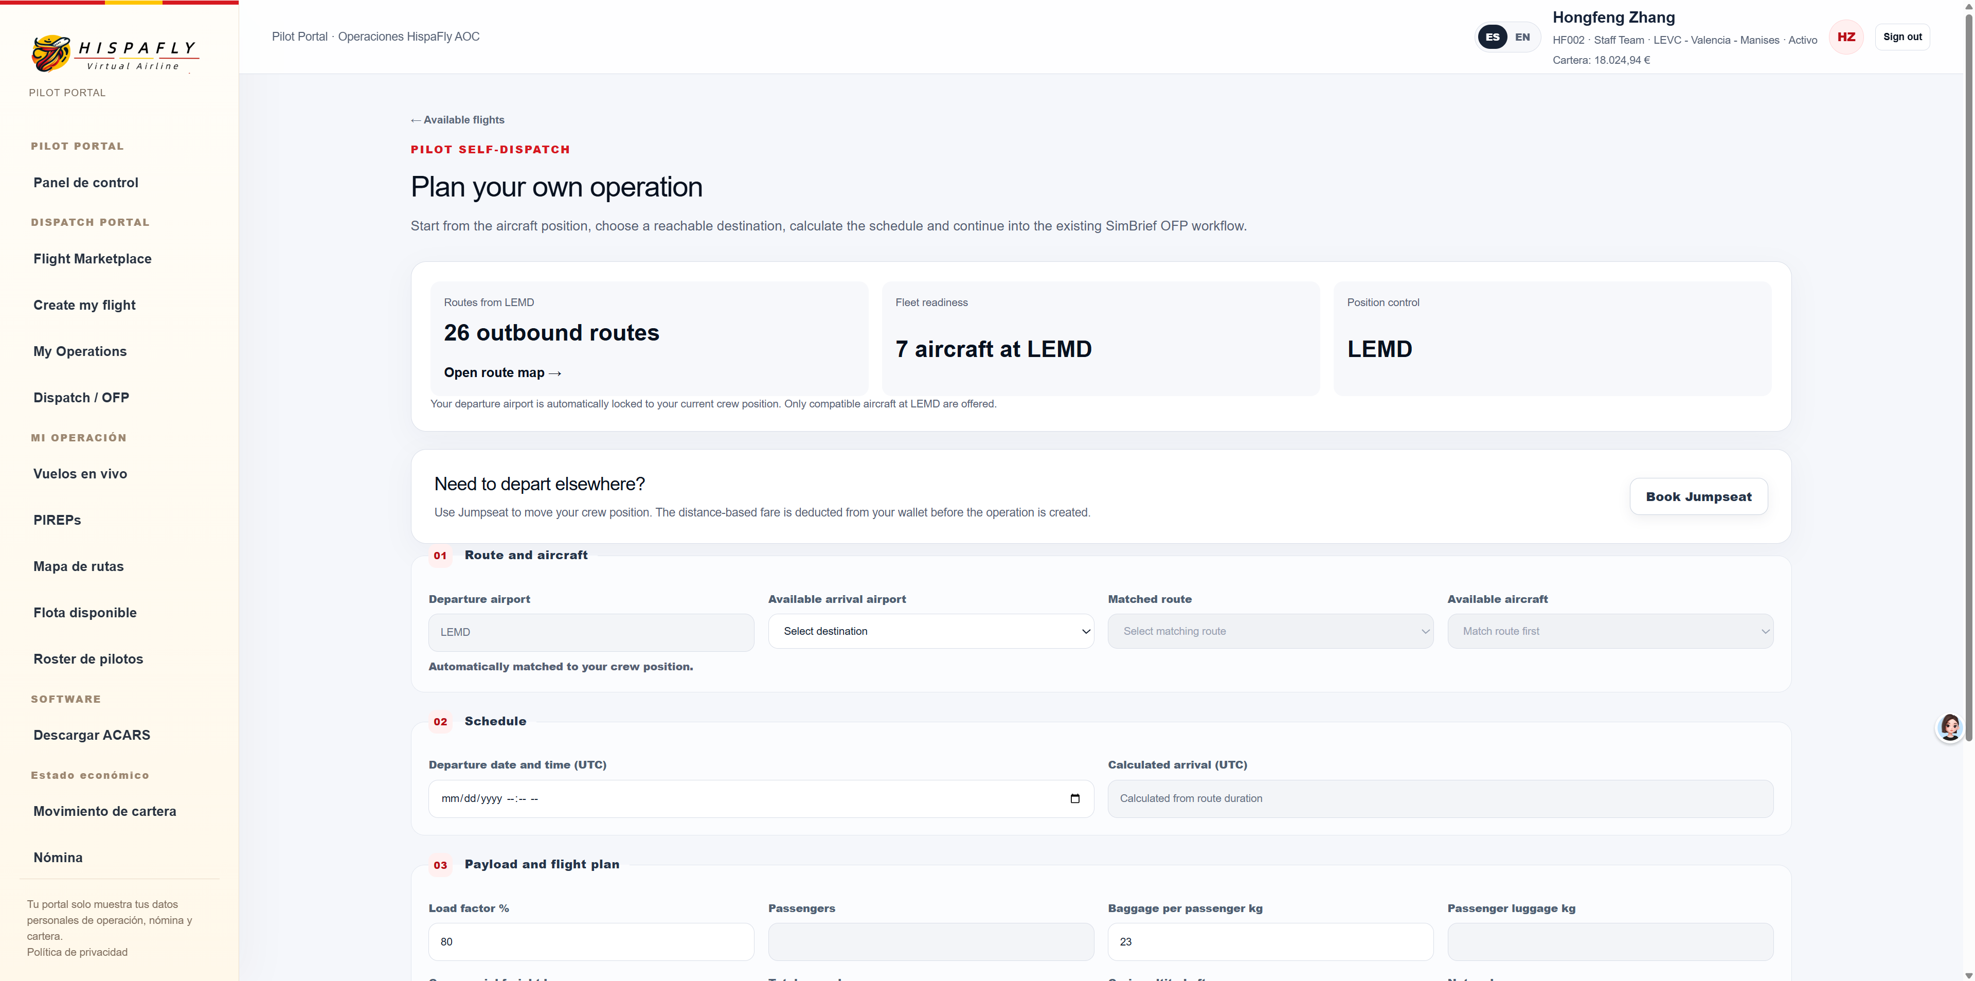
Task: Click the 'Cartera: 18.024,94 €' wallet balance
Action: point(1602,60)
